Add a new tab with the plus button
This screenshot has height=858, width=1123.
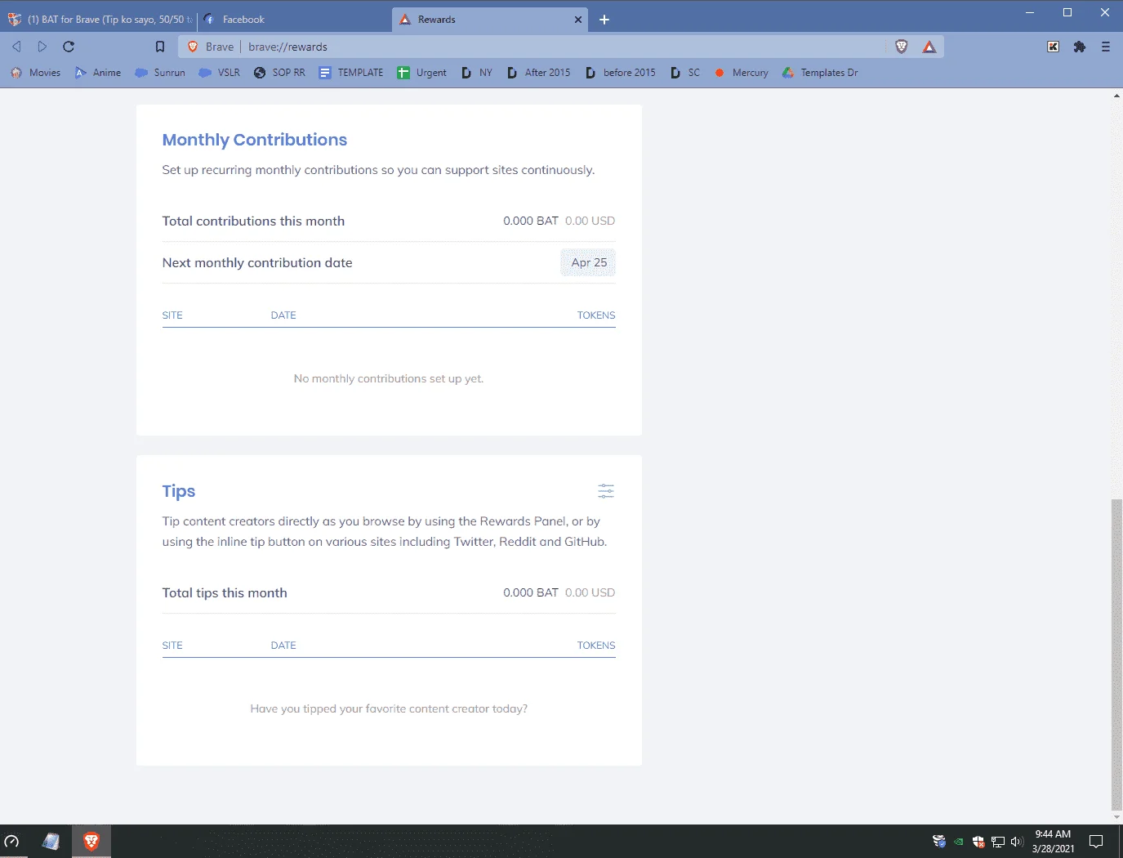click(x=604, y=20)
